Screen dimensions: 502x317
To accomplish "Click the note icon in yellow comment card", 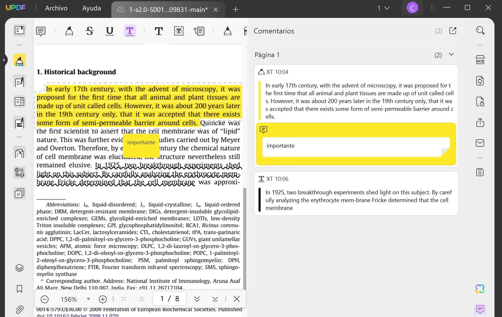I will tap(263, 129).
